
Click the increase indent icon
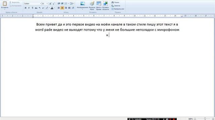[x=62, y=4]
